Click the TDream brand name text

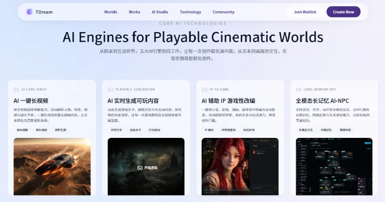pyautogui.click(x=44, y=12)
